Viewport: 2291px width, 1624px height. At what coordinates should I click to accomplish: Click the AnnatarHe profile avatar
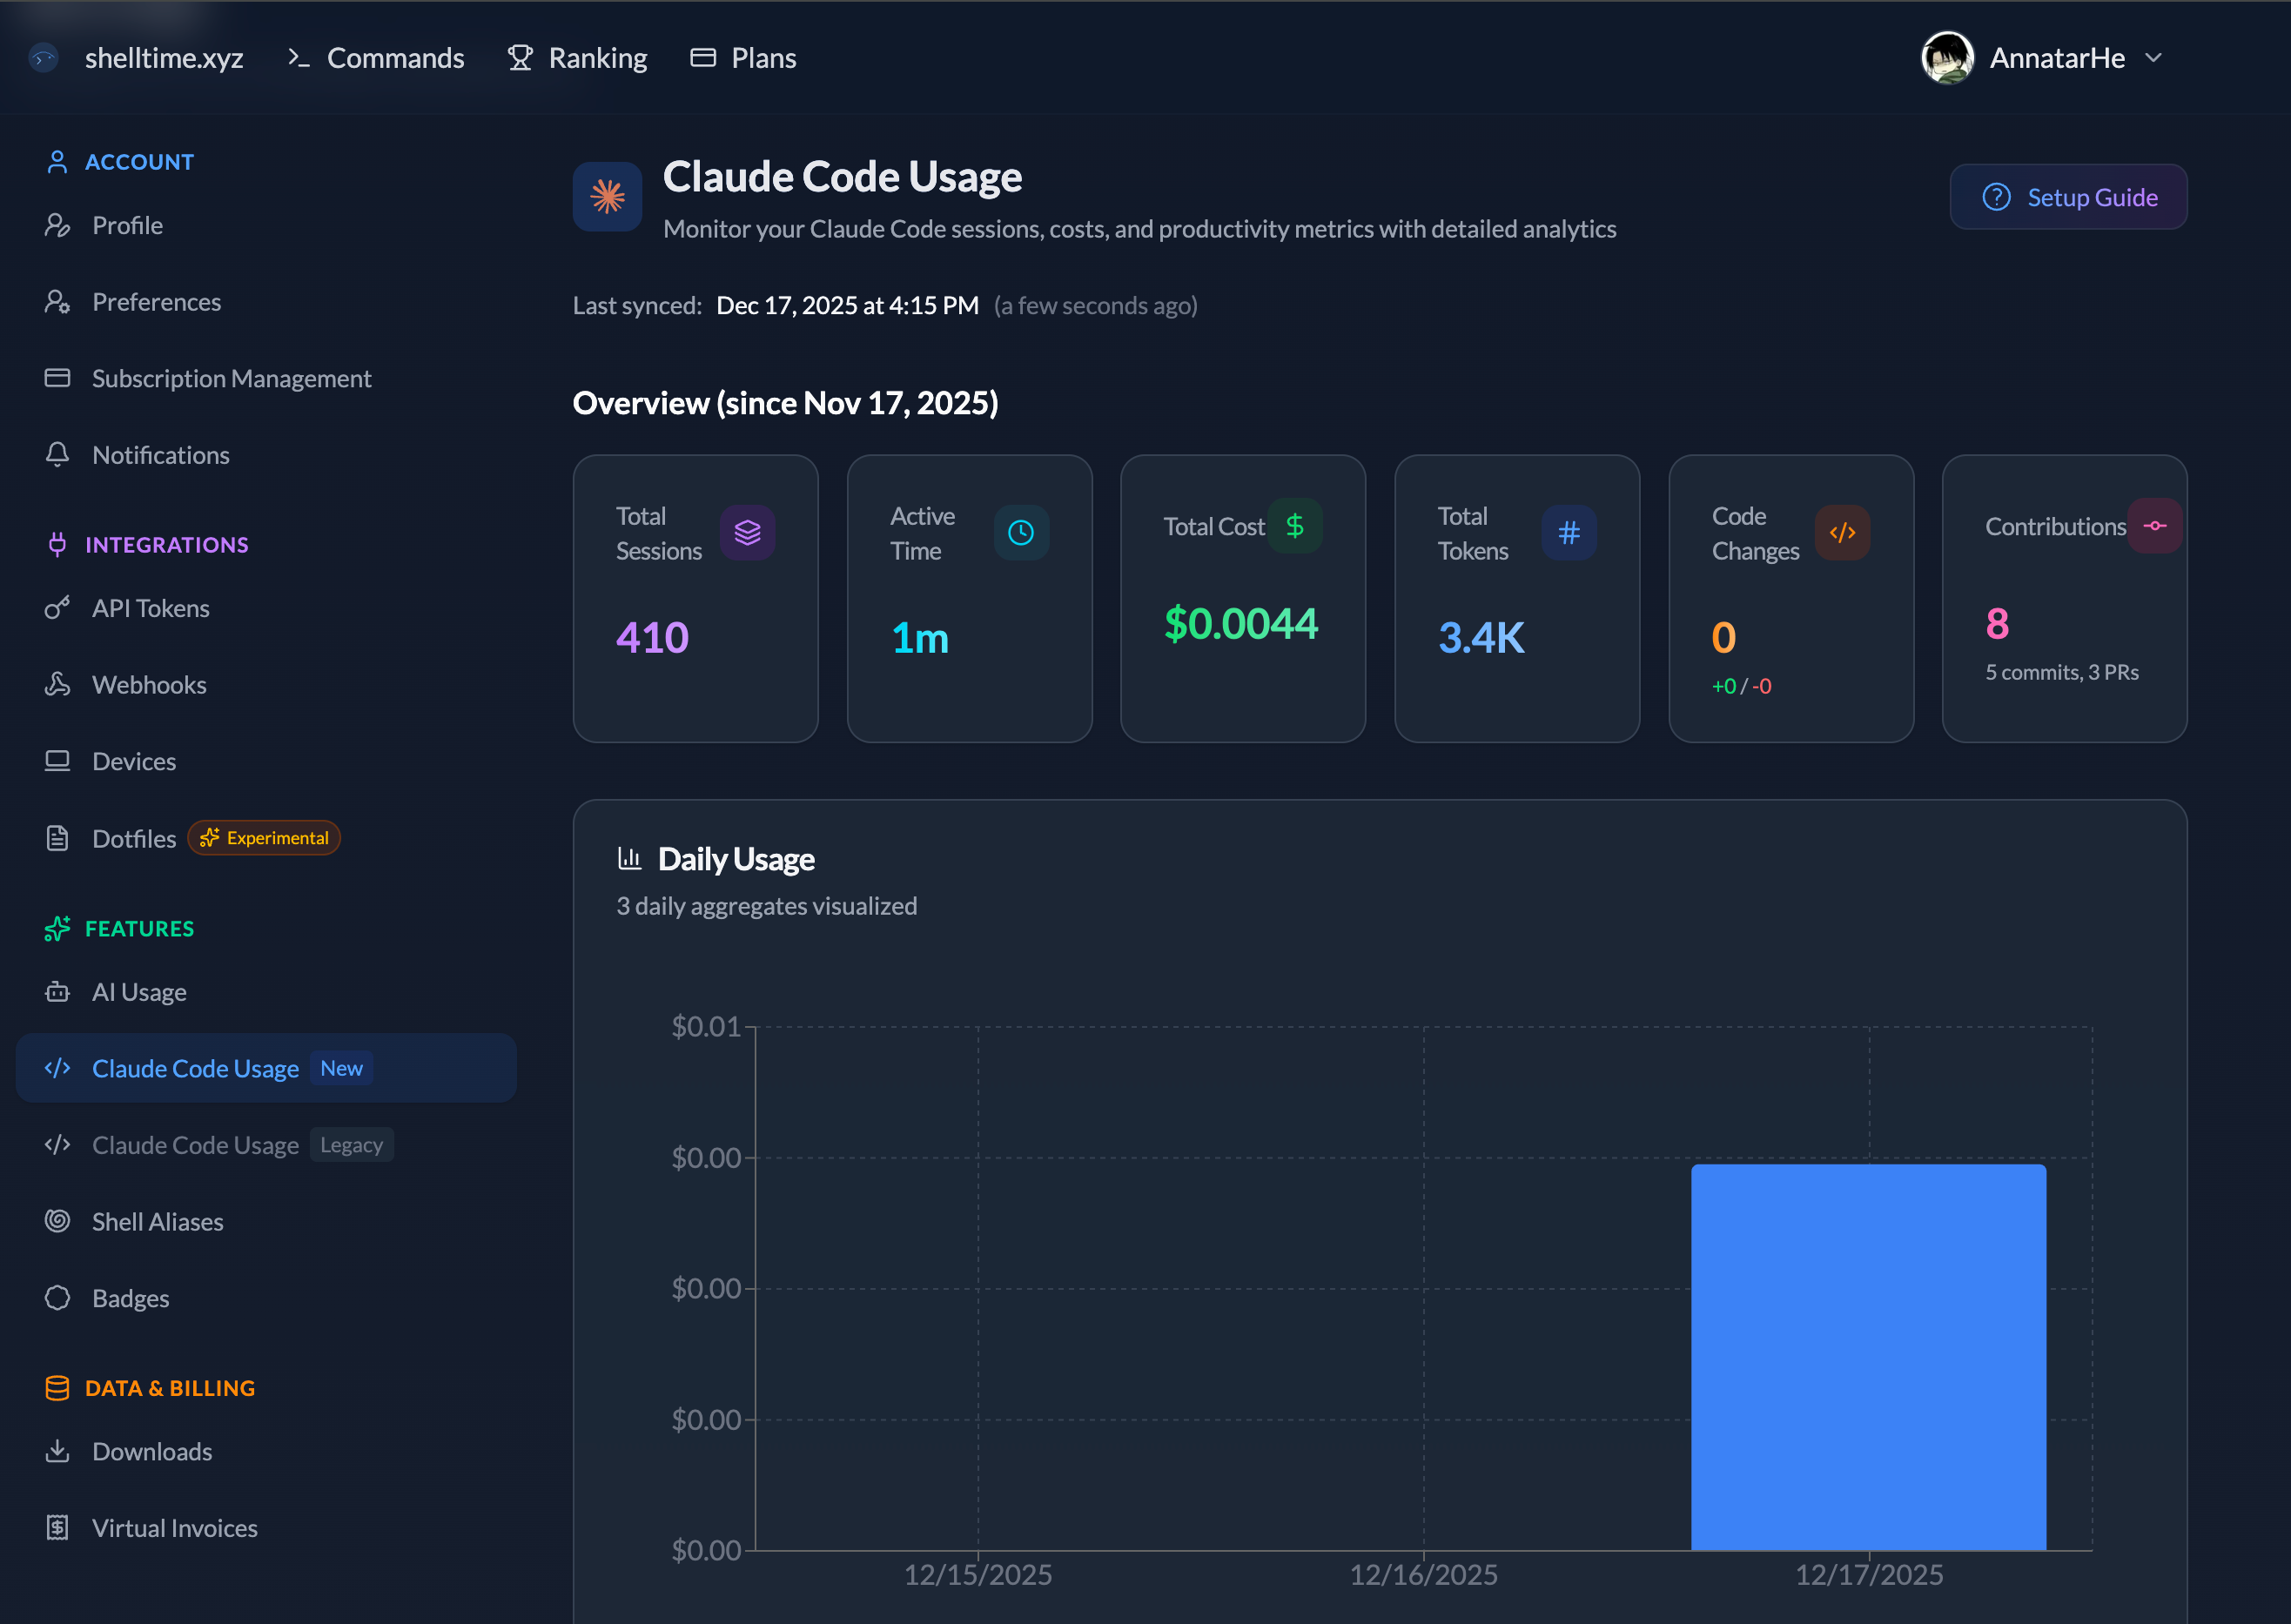point(1946,58)
